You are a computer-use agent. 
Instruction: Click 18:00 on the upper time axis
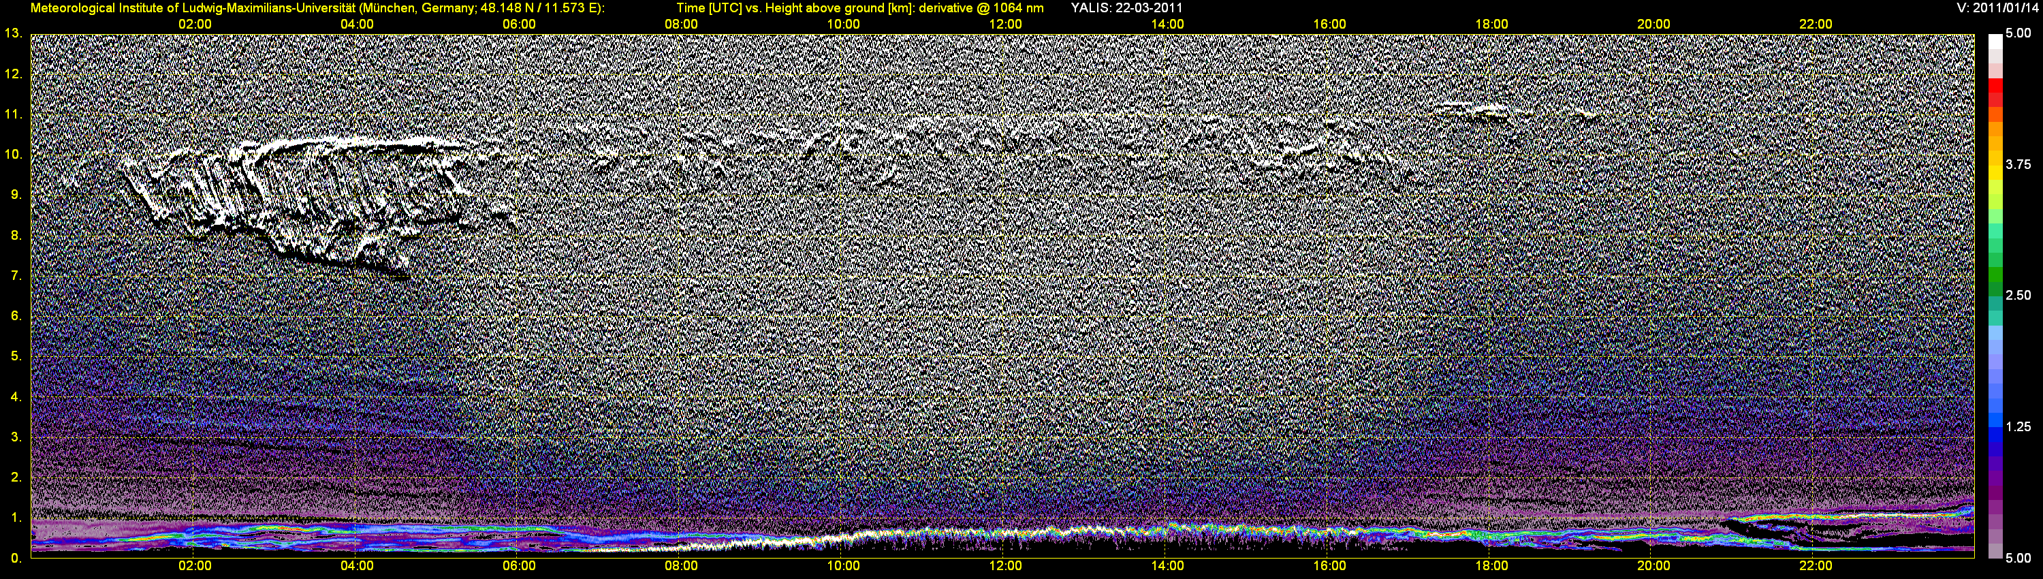click(1492, 24)
